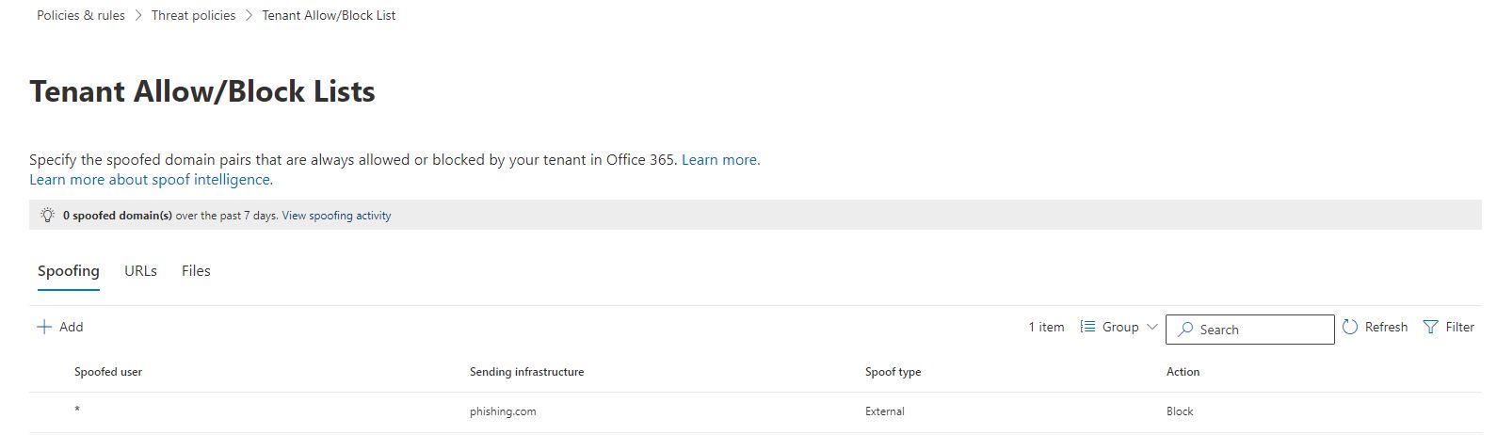Open the Files tab
The image size is (1497, 435).
click(x=196, y=271)
